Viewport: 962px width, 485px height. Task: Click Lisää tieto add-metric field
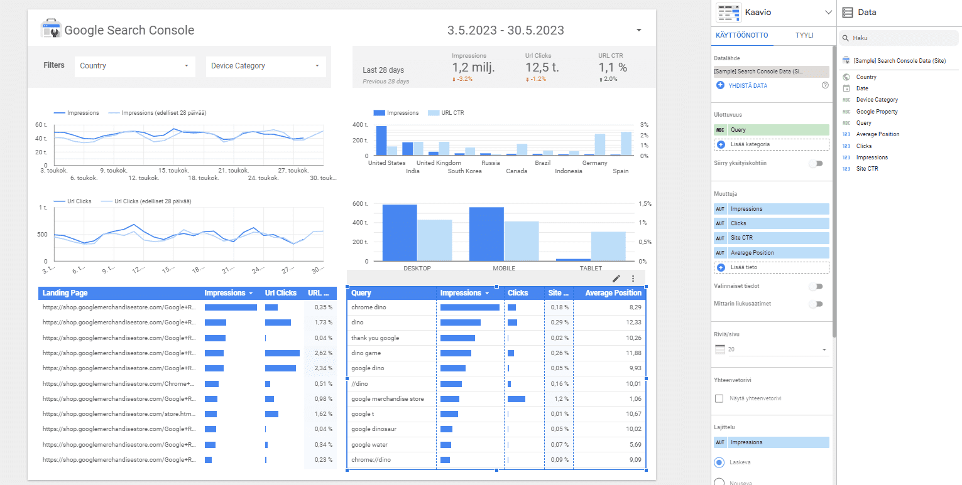pyautogui.click(x=772, y=267)
